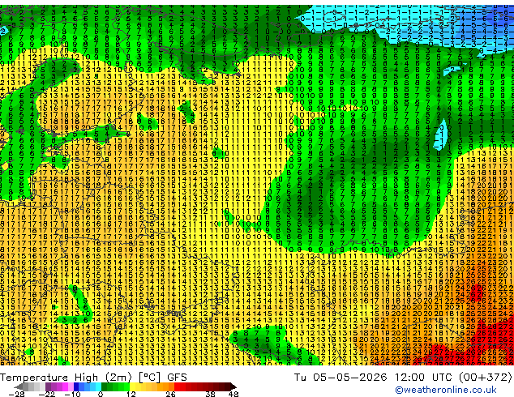This screenshot has width=514, height=397.
Task: Click the date 'Tu 05-05-2026'
Action: pyautogui.click(x=341, y=378)
